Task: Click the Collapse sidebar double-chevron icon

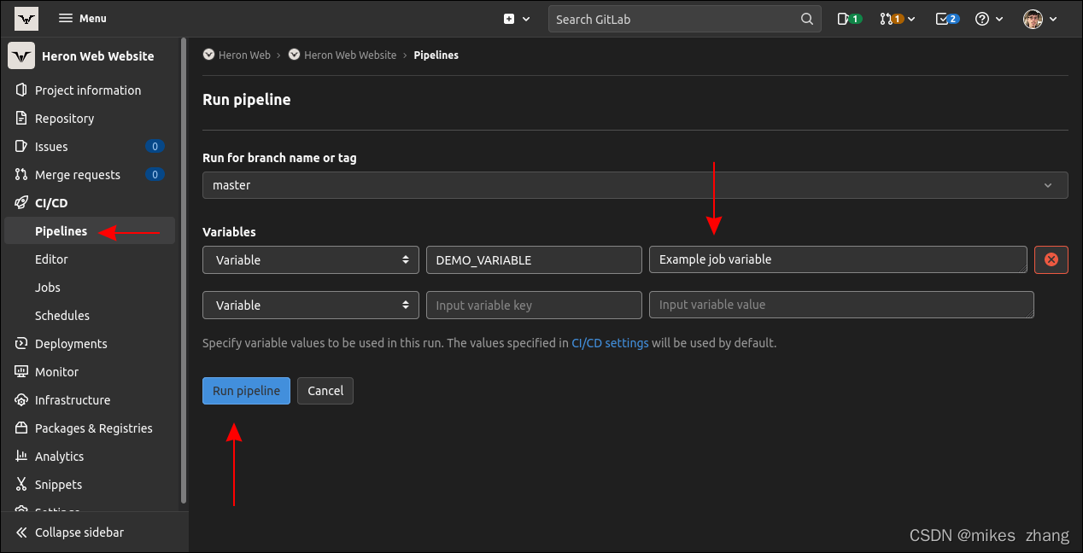Action: 21,533
